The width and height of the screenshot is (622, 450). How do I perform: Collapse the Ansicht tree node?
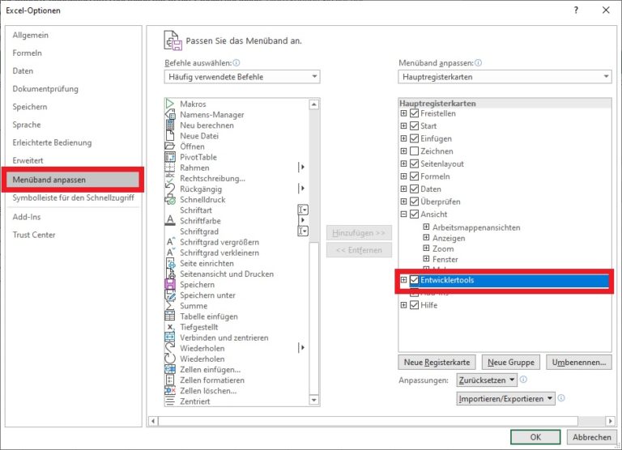(x=403, y=214)
